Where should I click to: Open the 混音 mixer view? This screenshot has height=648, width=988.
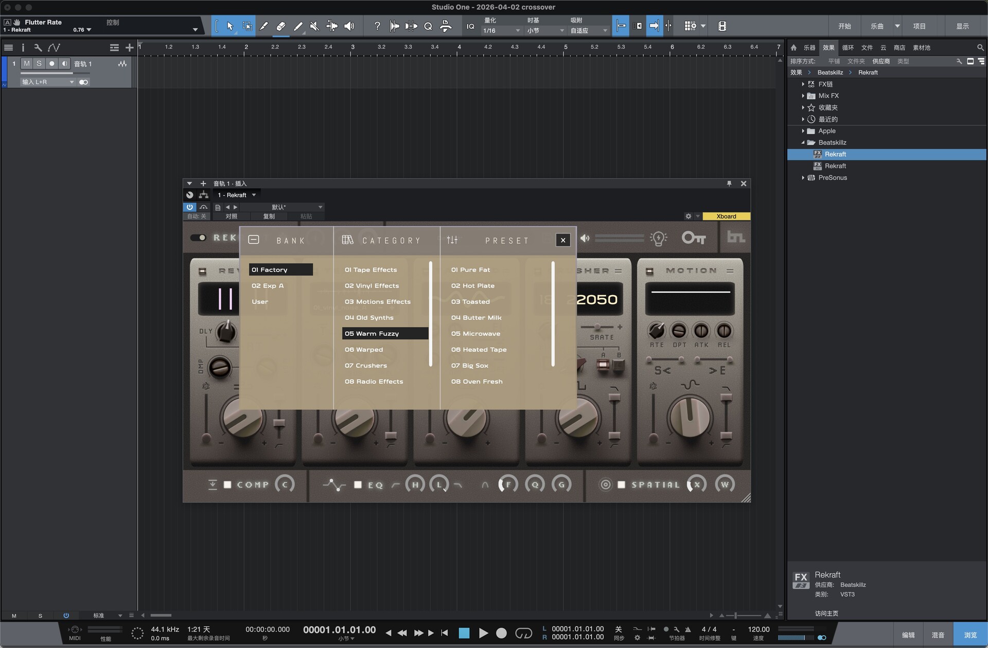coord(938,635)
